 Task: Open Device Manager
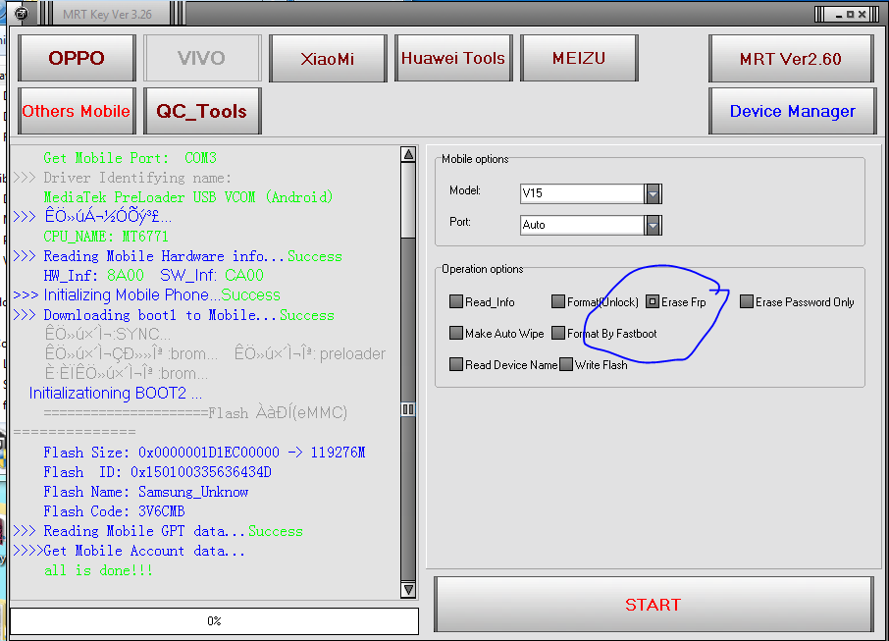pos(792,111)
